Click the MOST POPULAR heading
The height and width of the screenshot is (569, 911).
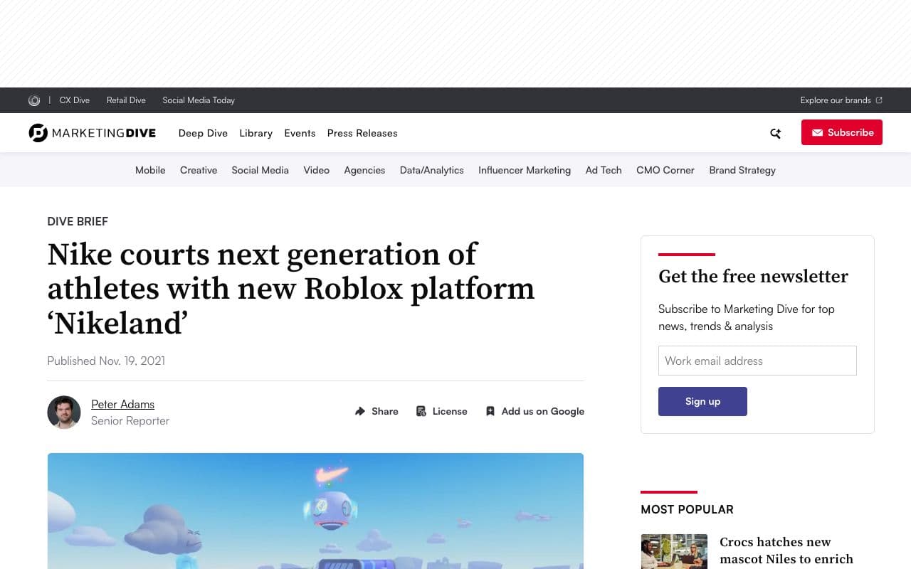687,509
